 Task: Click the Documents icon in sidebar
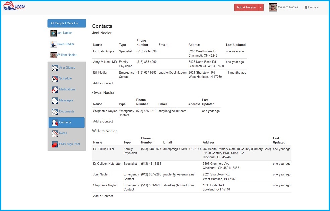click(x=55, y=112)
